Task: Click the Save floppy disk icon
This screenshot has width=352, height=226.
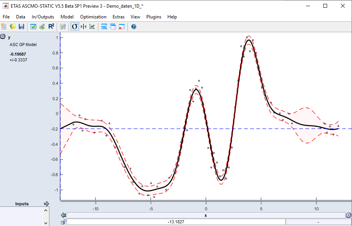Action: pos(21,26)
